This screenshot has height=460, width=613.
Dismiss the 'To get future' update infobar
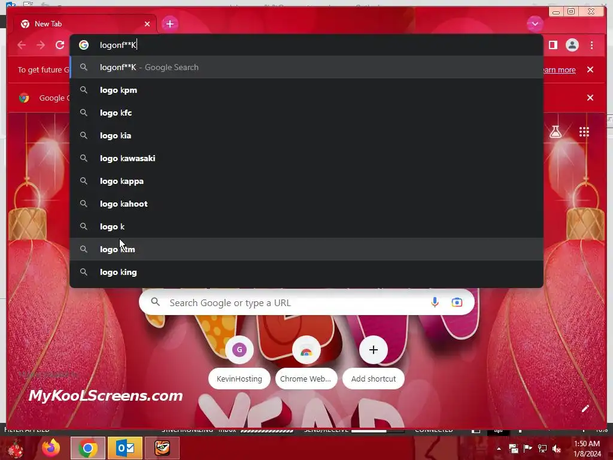(590, 69)
